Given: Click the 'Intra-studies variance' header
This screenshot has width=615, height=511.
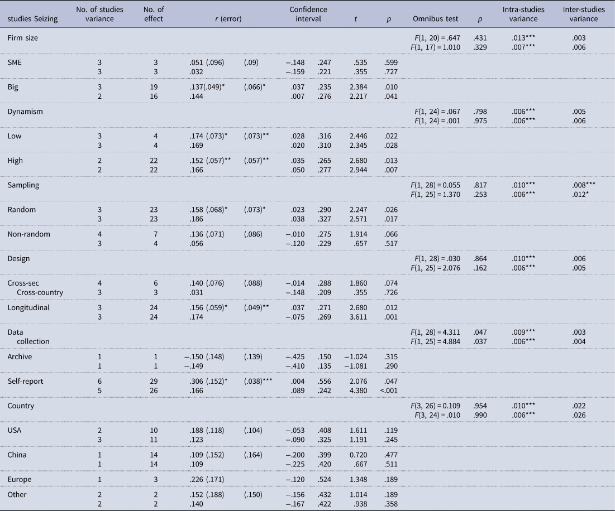Looking at the screenshot, I should click(x=520, y=15).
